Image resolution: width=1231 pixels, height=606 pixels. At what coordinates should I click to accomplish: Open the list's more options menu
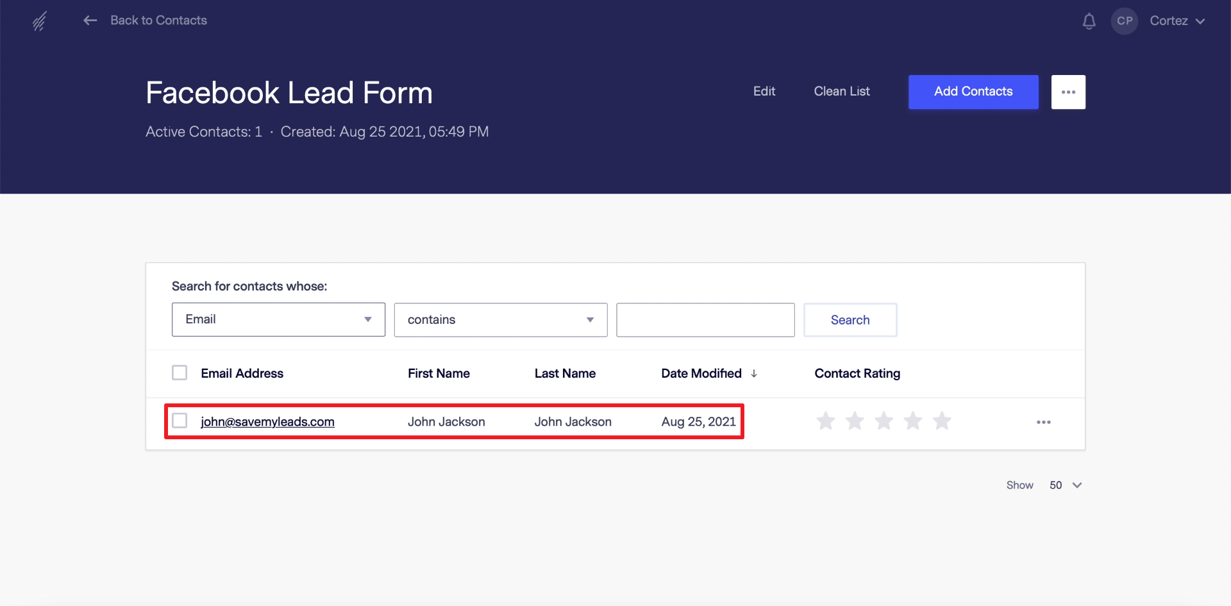(1068, 92)
